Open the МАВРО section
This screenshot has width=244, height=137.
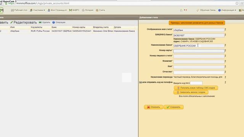coord(74,10)
